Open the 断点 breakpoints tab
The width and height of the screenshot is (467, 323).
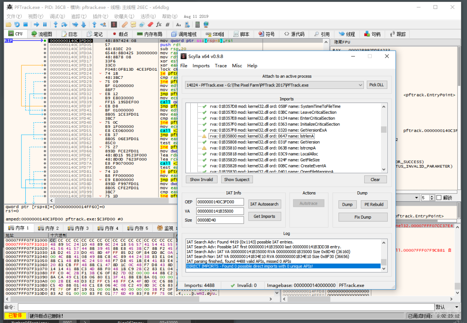click(120, 34)
